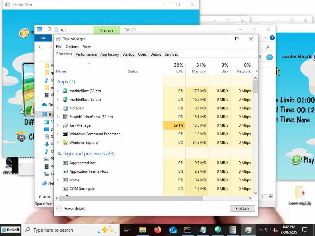Switch to the Users tab
The height and width of the screenshot is (236, 315).
[142, 54]
